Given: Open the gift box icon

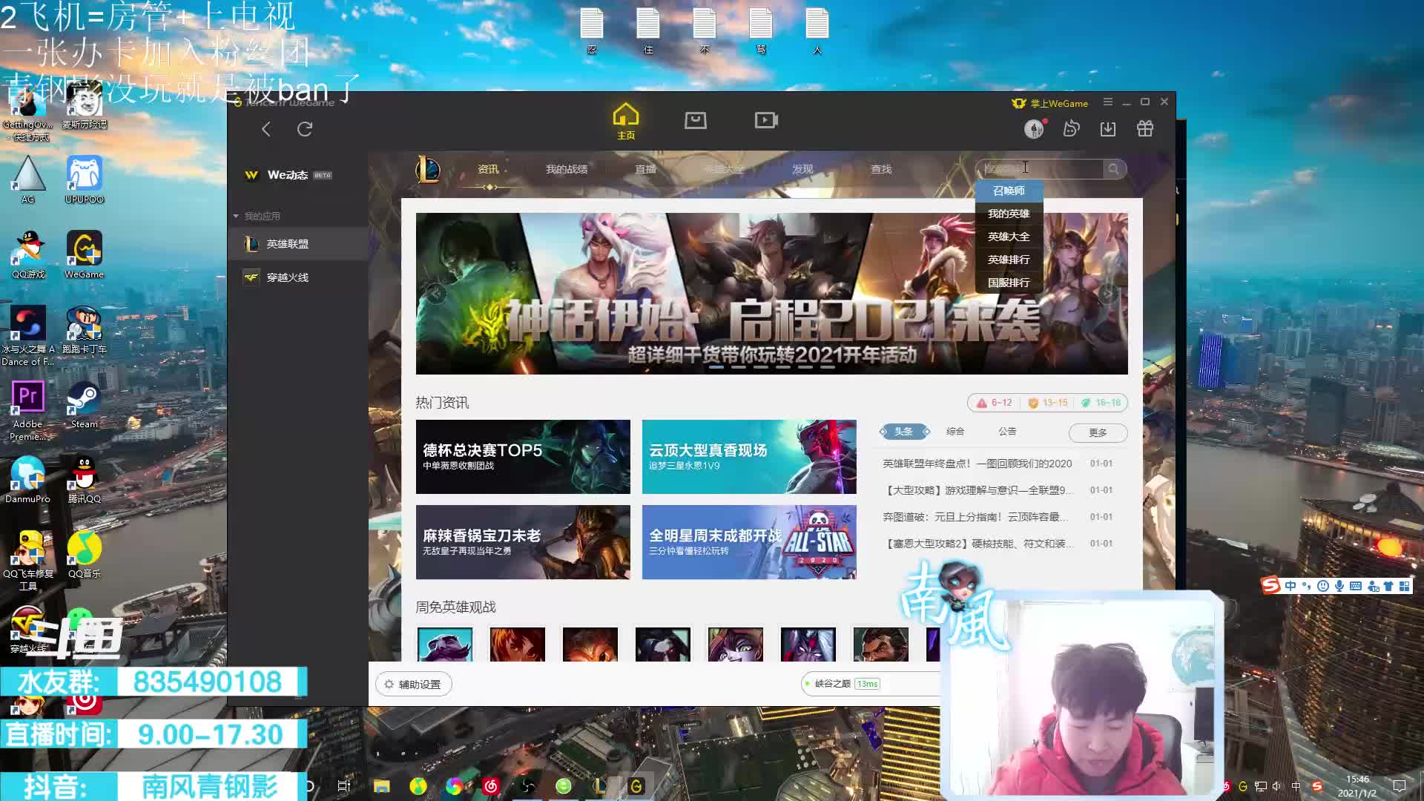Looking at the screenshot, I should pos(1145,129).
